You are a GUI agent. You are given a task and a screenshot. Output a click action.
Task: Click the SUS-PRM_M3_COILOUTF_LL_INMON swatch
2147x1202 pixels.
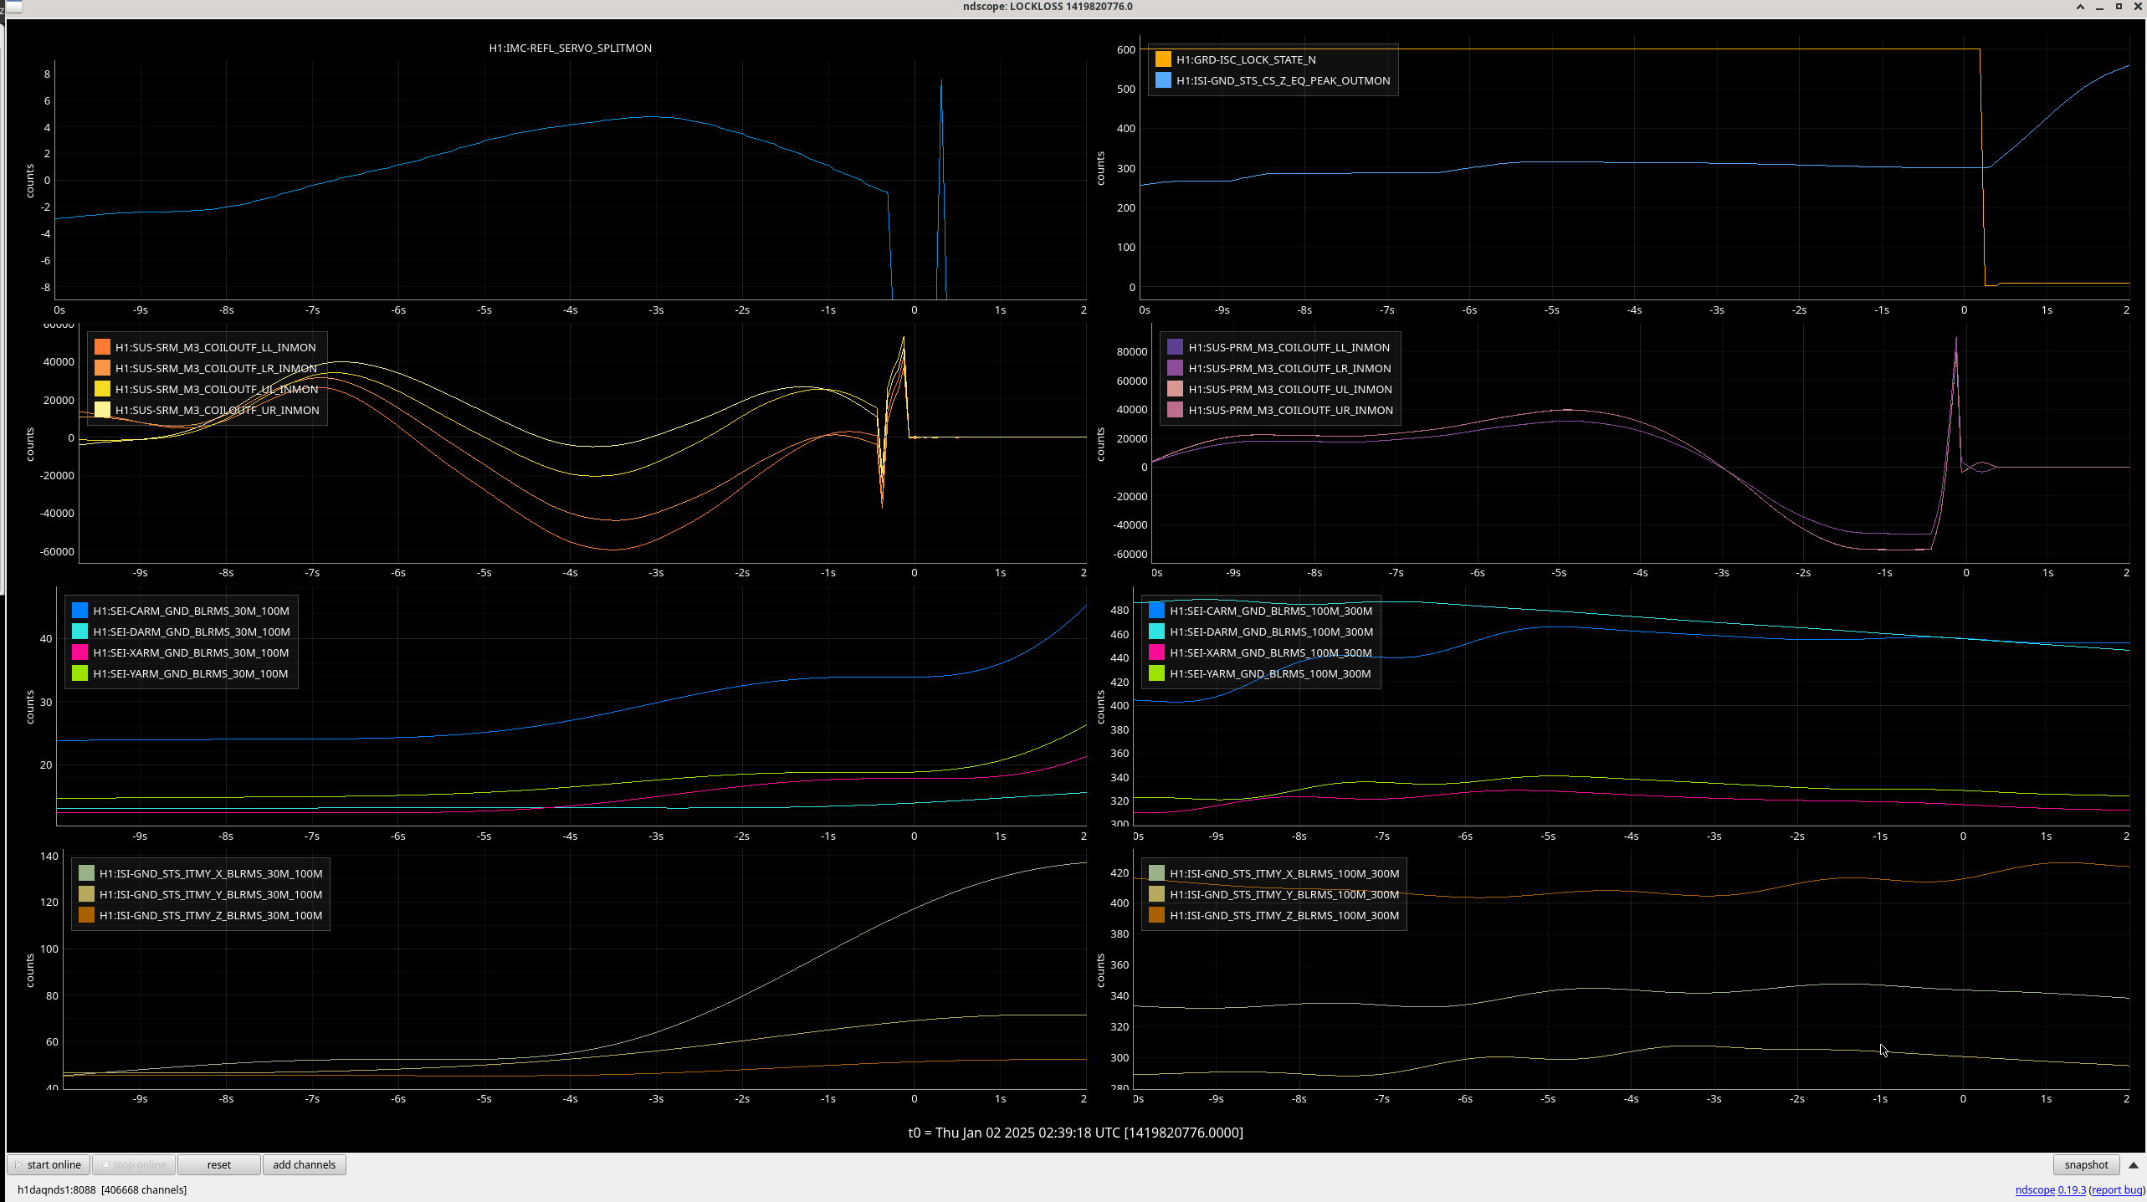(1175, 347)
